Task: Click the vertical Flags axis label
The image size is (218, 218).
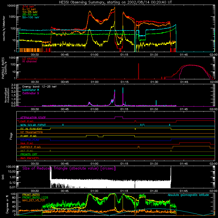Action: pos(11,136)
